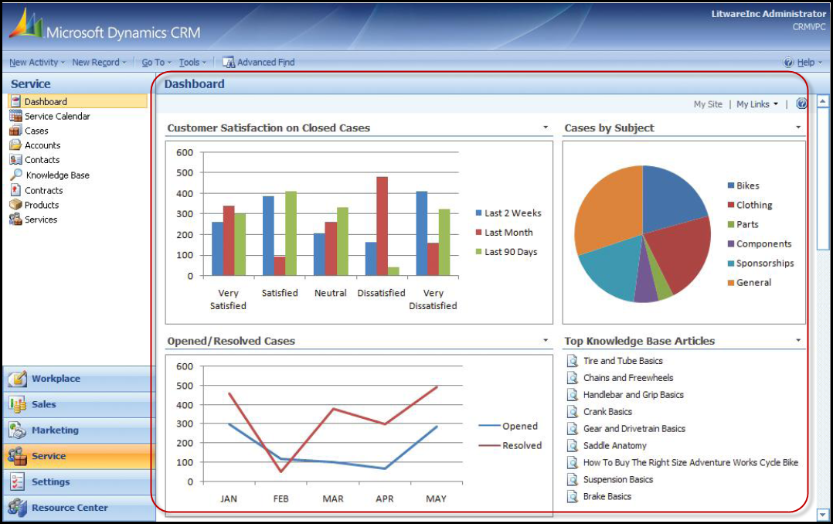The width and height of the screenshot is (833, 524).
Task: Click the dashboard scrollbar down arrow
Action: [x=823, y=514]
